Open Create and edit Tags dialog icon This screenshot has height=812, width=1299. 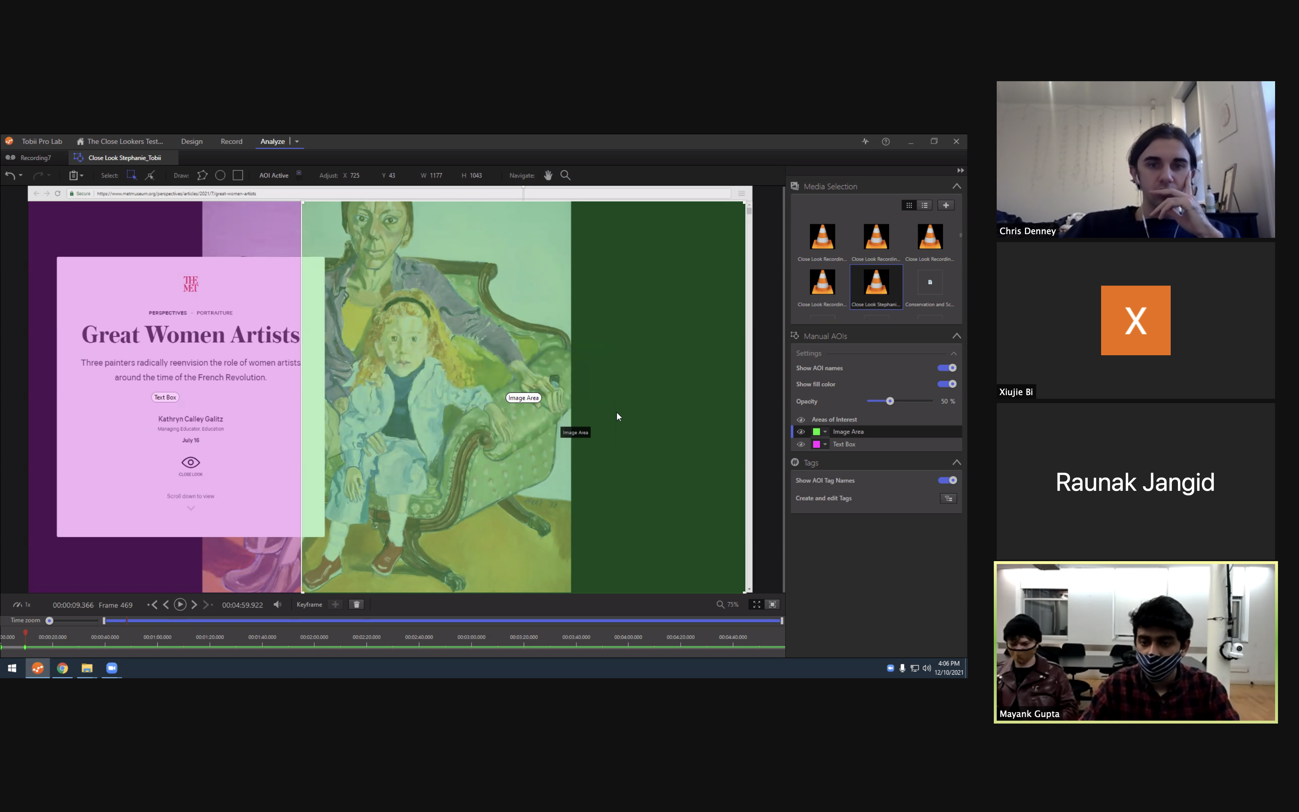(949, 498)
